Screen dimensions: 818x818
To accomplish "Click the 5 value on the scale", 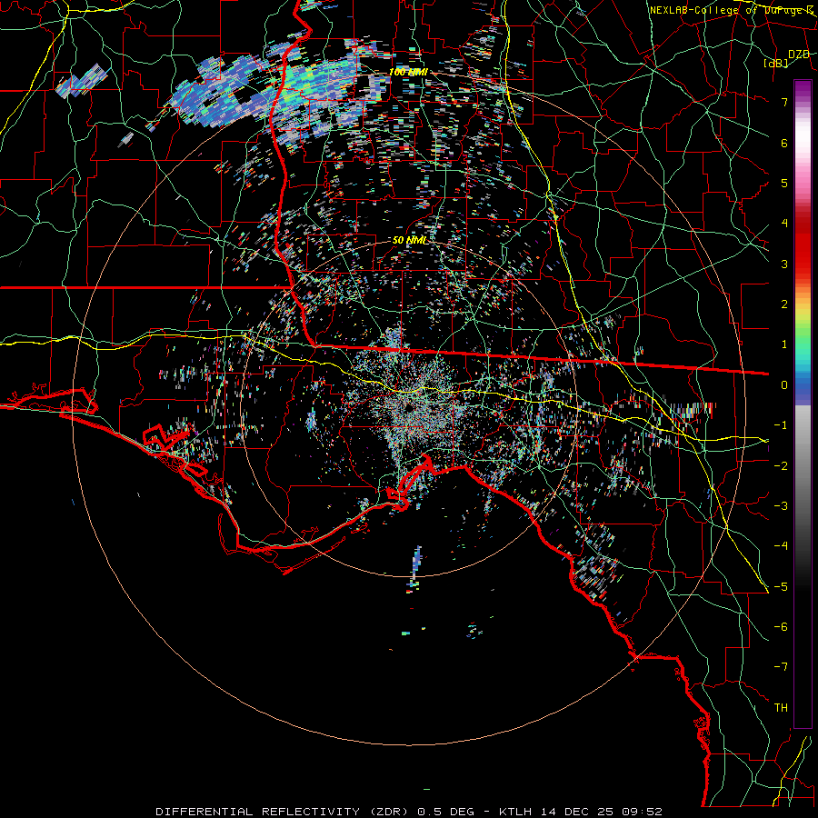I will (x=784, y=183).
